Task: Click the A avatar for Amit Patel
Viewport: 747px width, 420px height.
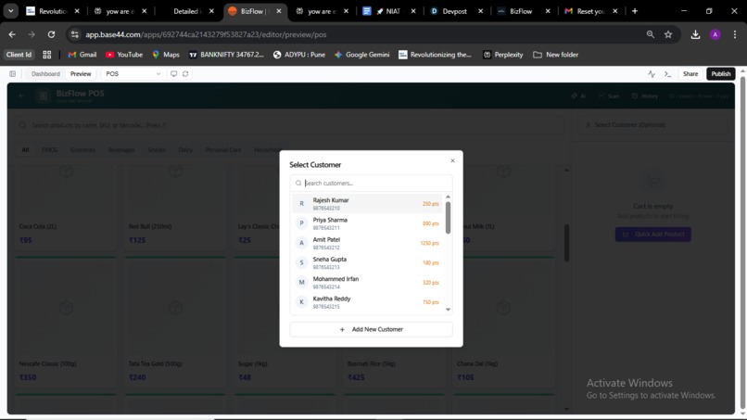Action: 301,243
